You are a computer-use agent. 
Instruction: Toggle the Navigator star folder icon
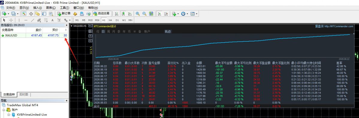coord(37,14)
